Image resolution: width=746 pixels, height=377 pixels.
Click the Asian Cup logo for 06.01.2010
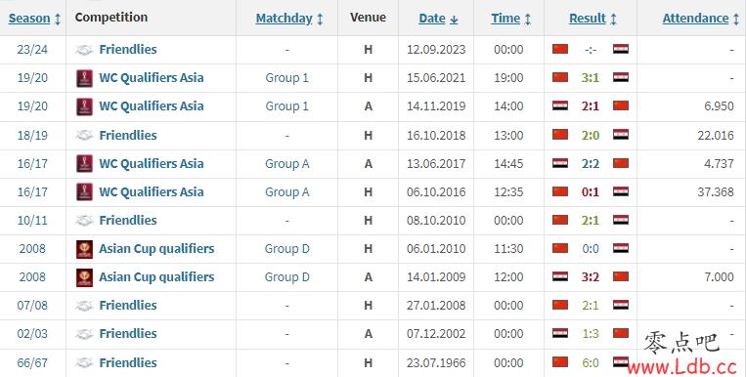click(x=84, y=249)
